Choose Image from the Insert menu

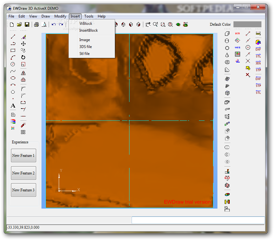tap(85, 40)
